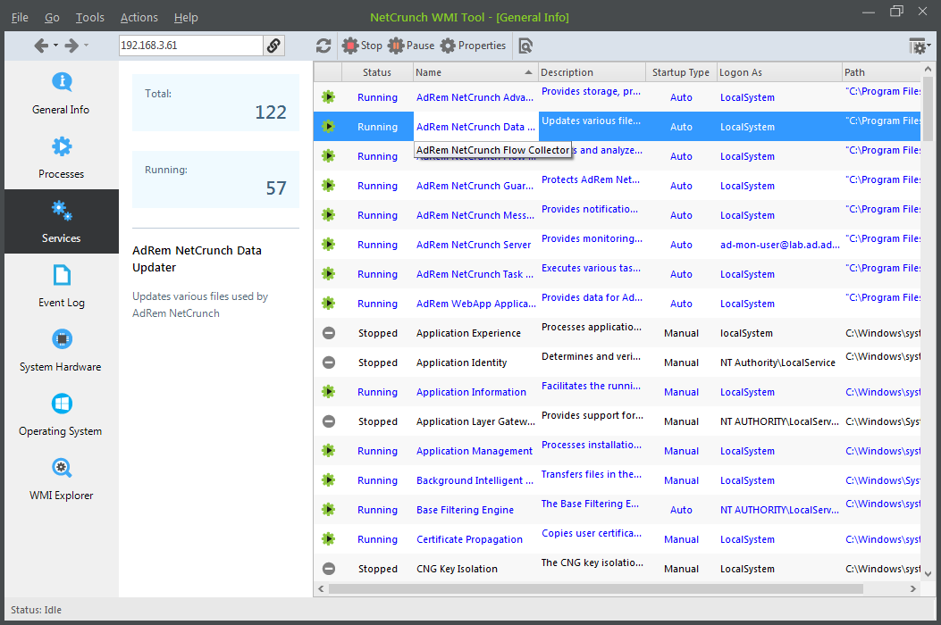
Task: Sort by the Status column header
Action: click(x=377, y=72)
